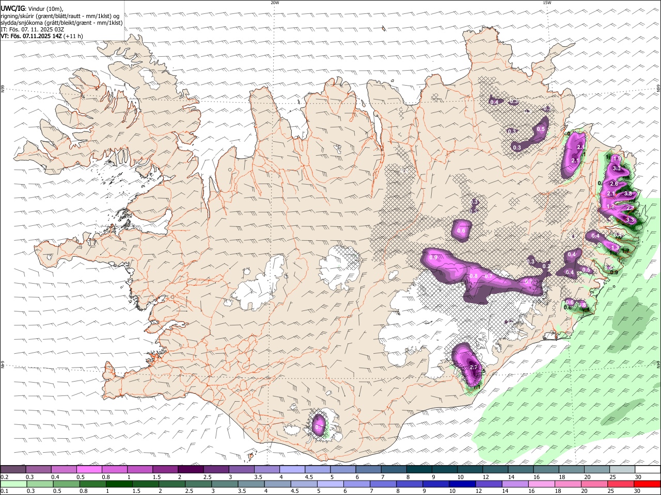661x495 pixels.
Task: Click the pale grey 25–30 snow legend swatch
Action: coord(622,469)
